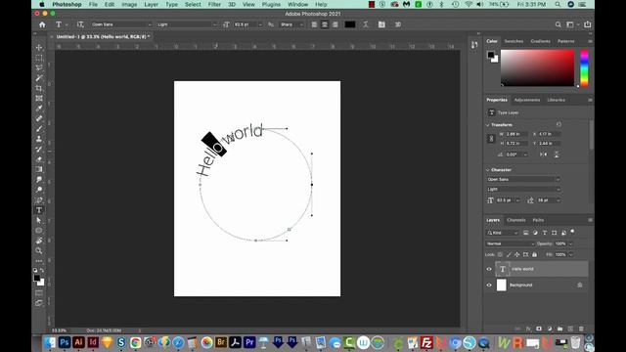Click the Background layer thumbnail
The width and height of the screenshot is (626, 352).
[x=502, y=285]
